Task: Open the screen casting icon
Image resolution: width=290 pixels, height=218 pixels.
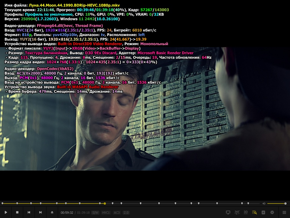Action: tap(228, 212)
